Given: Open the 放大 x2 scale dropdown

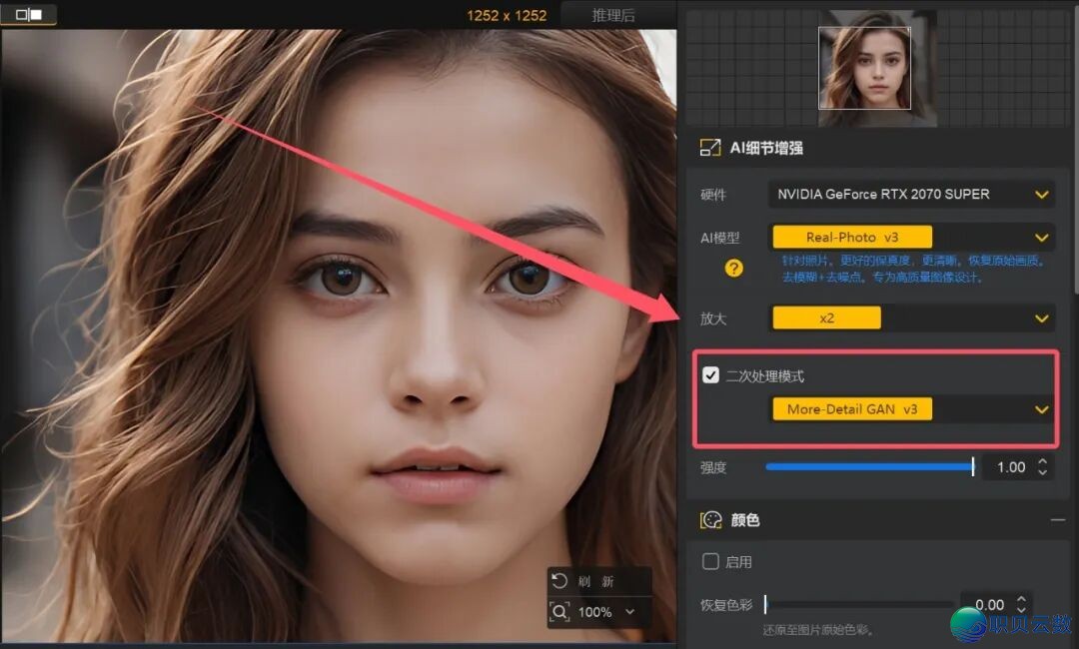Looking at the screenshot, I should pyautogui.click(x=1042, y=319).
